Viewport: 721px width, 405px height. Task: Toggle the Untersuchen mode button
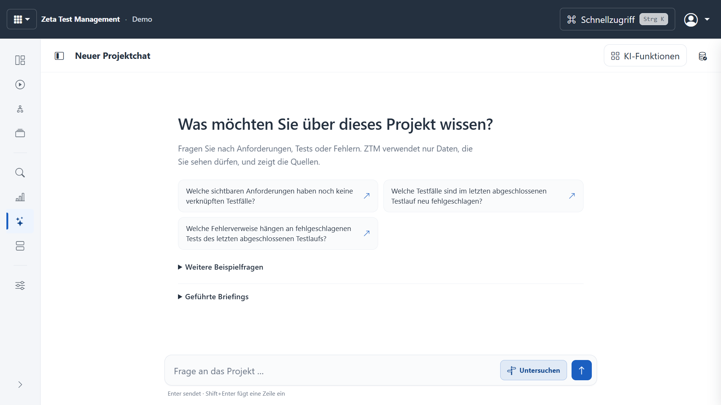coord(534,370)
